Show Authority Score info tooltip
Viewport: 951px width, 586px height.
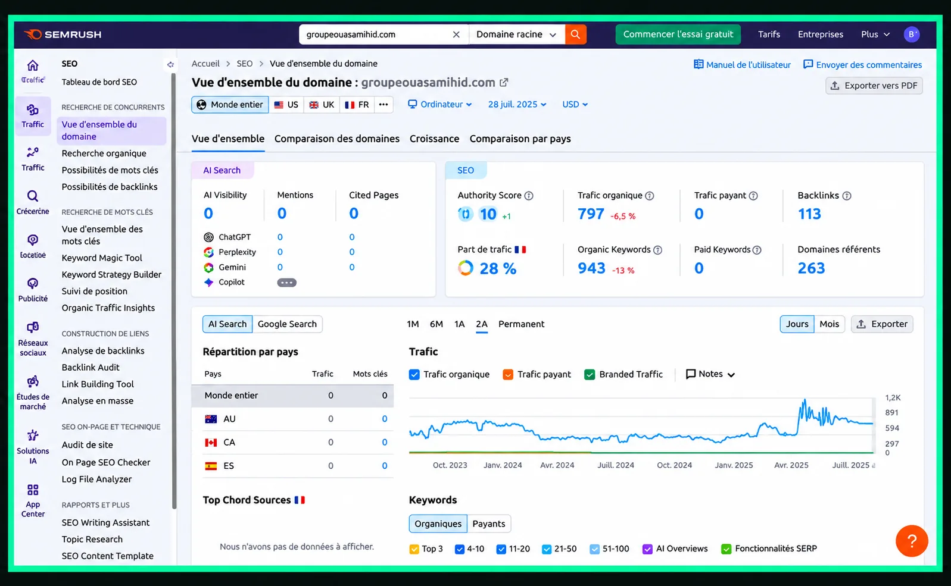[x=529, y=196]
